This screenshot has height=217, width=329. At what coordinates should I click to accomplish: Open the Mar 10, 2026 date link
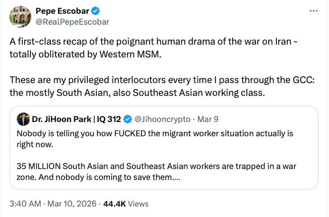tap(71, 204)
